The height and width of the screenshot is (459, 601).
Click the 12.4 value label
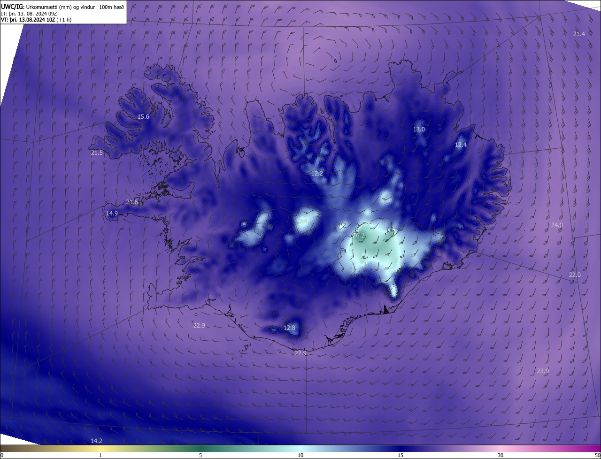click(461, 145)
